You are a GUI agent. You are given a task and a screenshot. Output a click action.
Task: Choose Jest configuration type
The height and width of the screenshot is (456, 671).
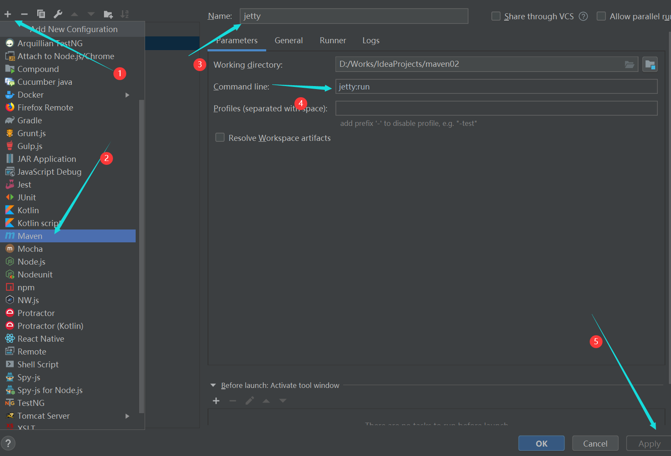(68, 185)
